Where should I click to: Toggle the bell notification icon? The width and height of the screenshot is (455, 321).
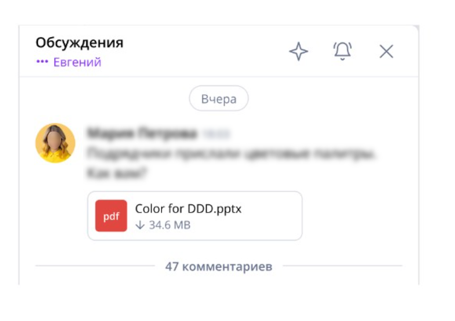point(342,51)
